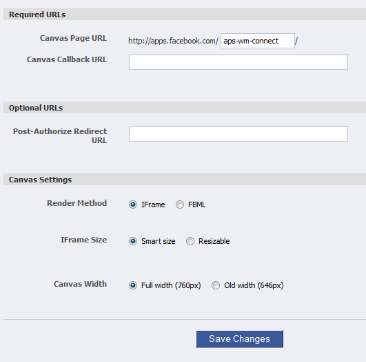Viewport: 366px width, 362px height.
Task: Click the IFrame Size label
Action: pos(83,240)
